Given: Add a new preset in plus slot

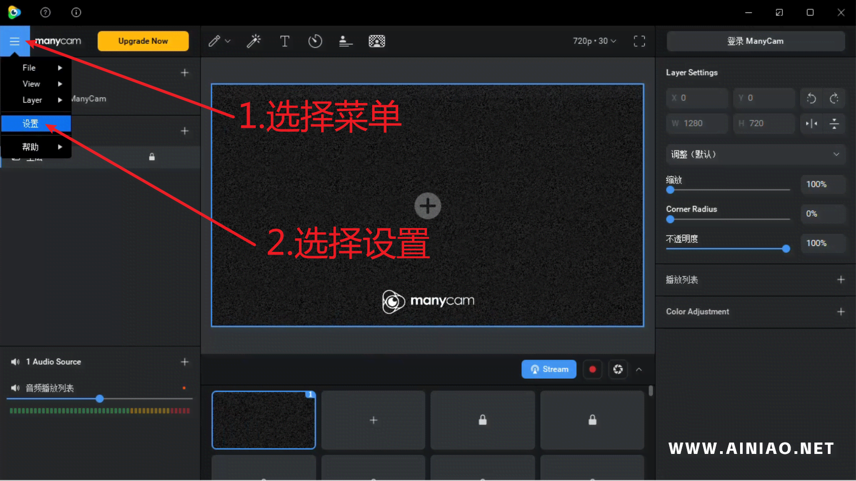Looking at the screenshot, I should [373, 420].
